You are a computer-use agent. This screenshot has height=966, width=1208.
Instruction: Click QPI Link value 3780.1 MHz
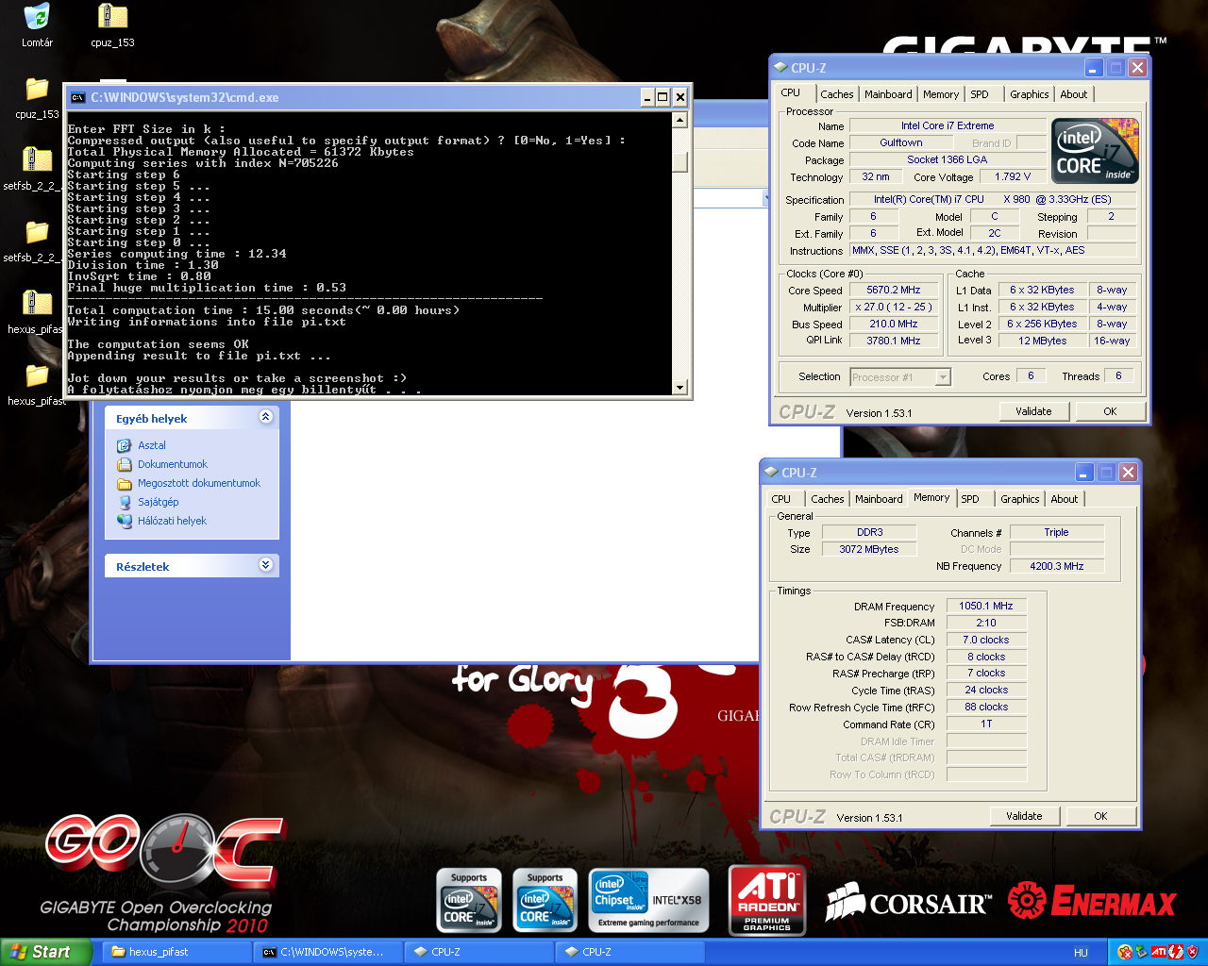coord(894,341)
